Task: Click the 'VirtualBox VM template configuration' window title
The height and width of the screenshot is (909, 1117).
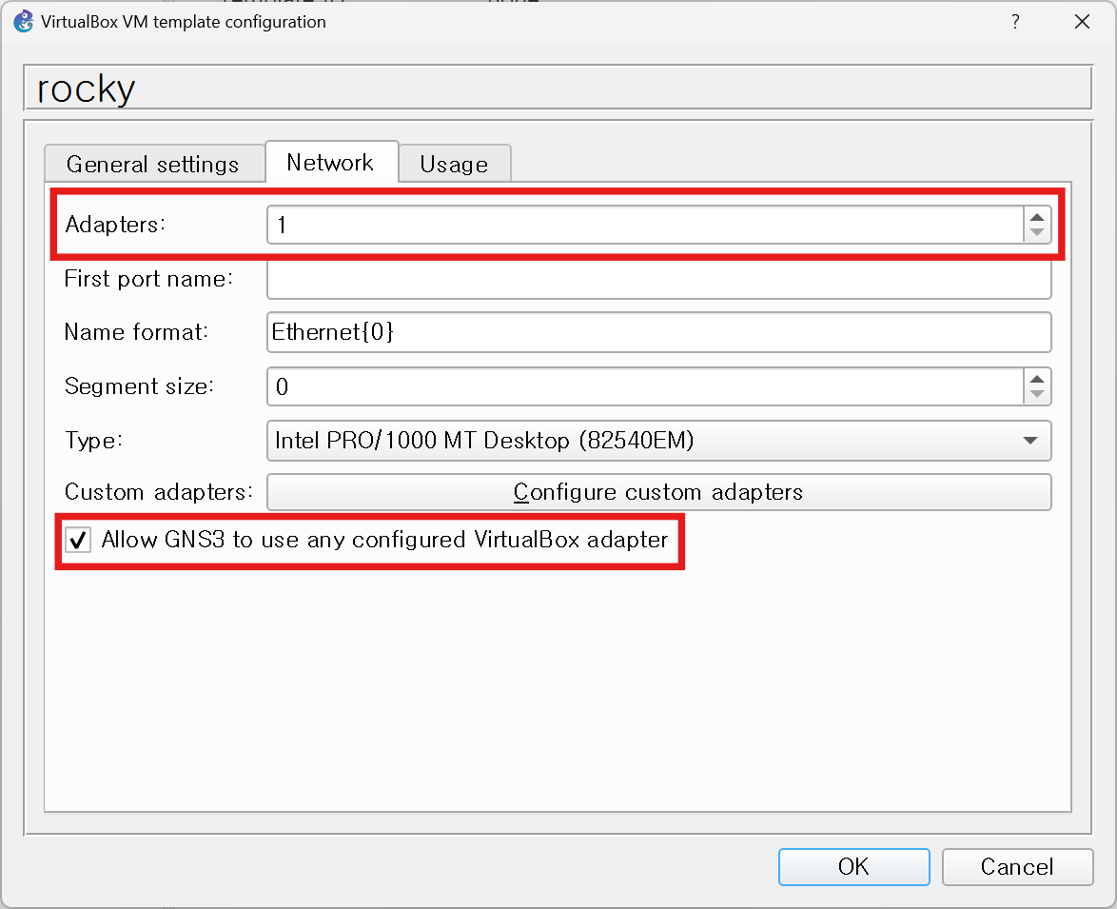Action: (x=183, y=22)
